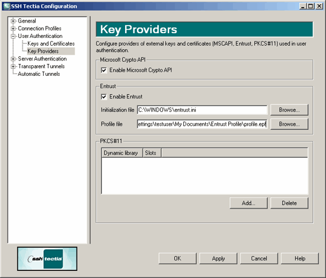The width and height of the screenshot is (326, 278).
Task: Select User Authentication in the tree
Action: tap(40, 36)
